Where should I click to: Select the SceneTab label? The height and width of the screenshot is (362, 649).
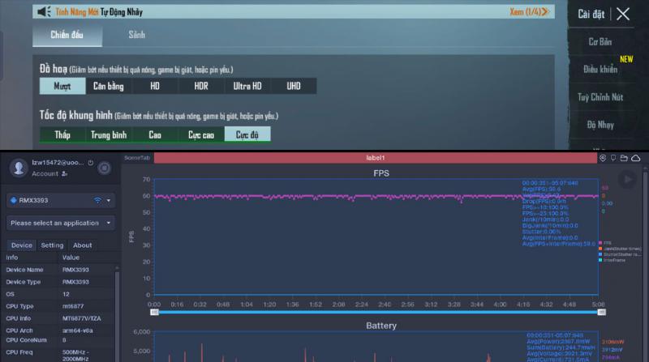137,158
